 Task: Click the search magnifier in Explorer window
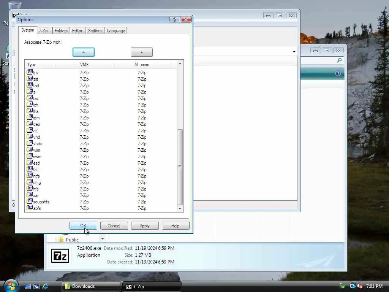tap(339, 60)
